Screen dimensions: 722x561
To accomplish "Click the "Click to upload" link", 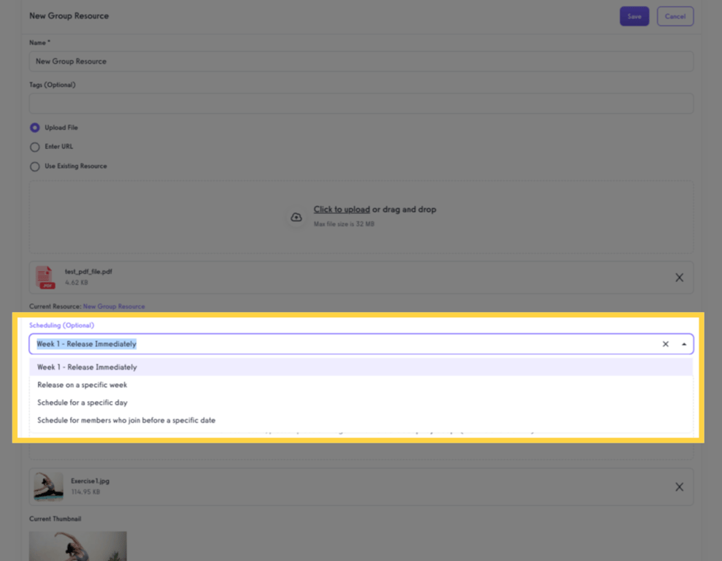I will [342, 209].
